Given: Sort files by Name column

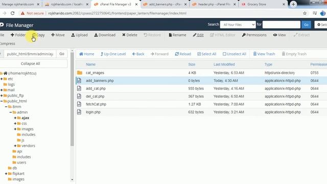Looking at the screenshot, I should click(x=91, y=64).
